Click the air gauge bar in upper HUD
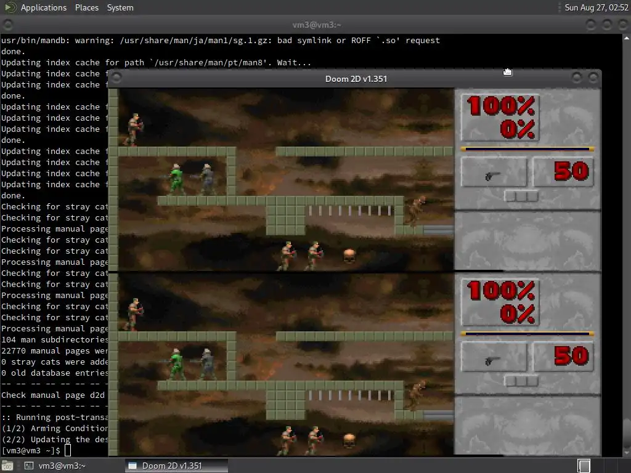The image size is (631, 473). (x=527, y=149)
